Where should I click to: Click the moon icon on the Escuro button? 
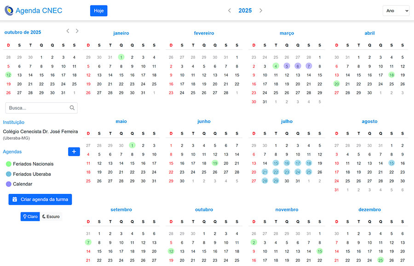pyautogui.click(x=45, y=216)
